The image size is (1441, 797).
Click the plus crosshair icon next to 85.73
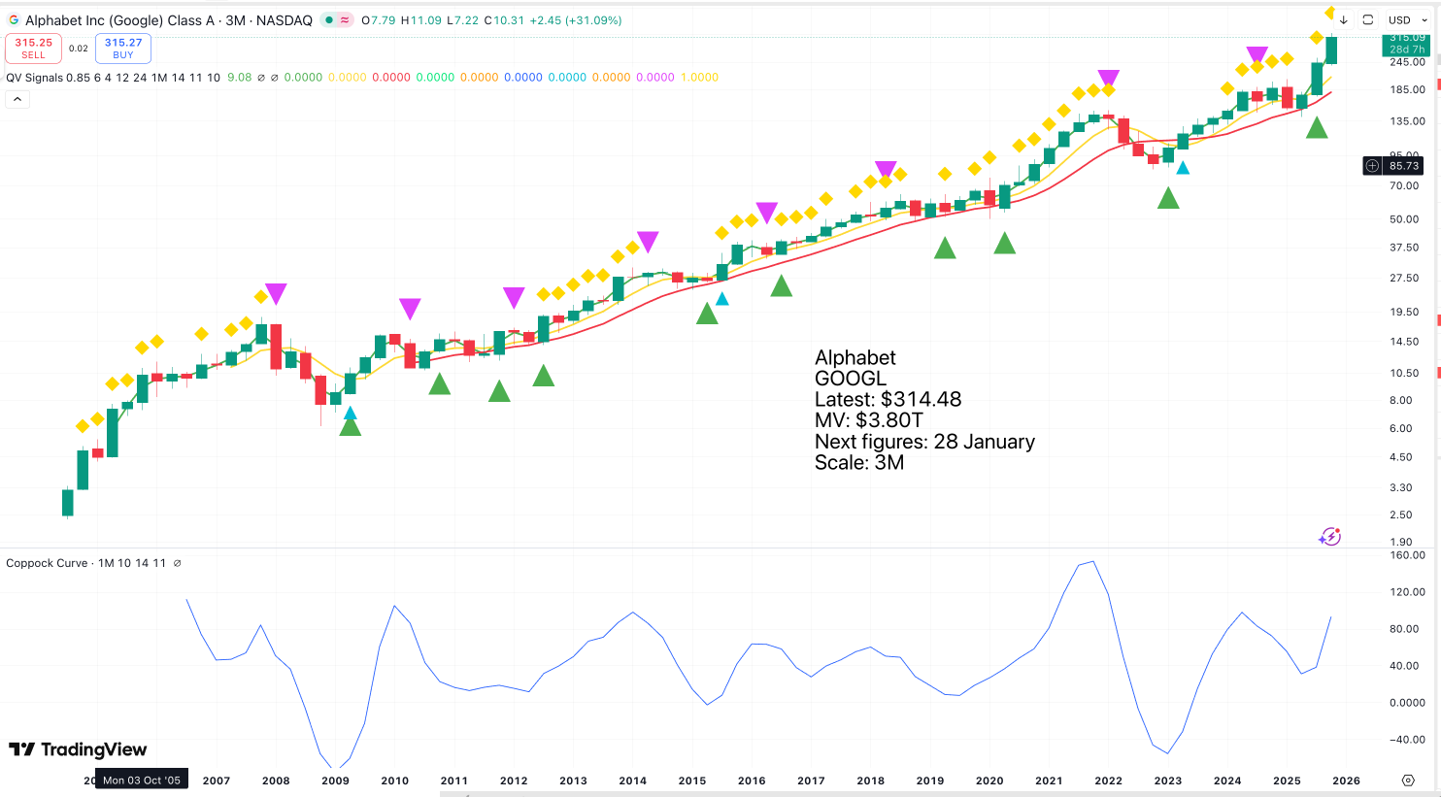tap(1372, 166)
